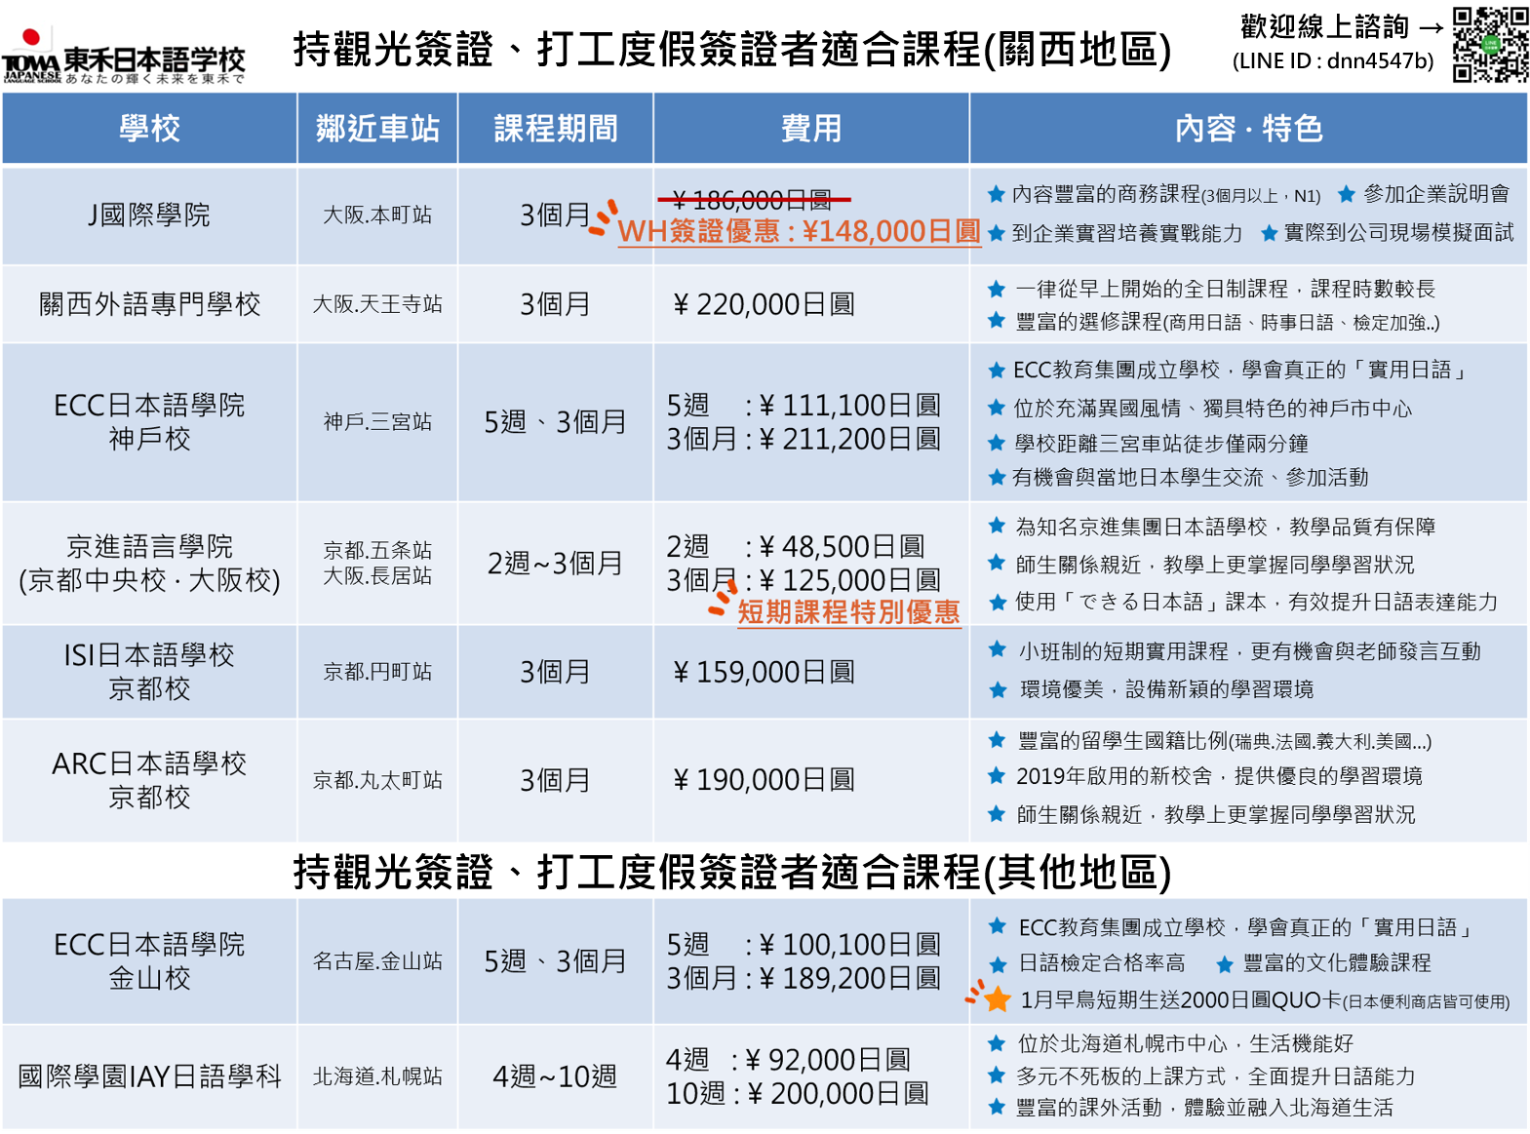Click the blue star before 參加企業說明會
This screenshot has height=1134, width=1530.
click(1347, 194)
